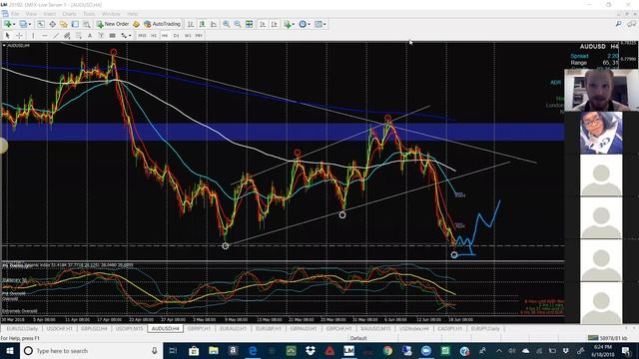Open the Help menu
The image size is (639, 359).
click(132, 14)
